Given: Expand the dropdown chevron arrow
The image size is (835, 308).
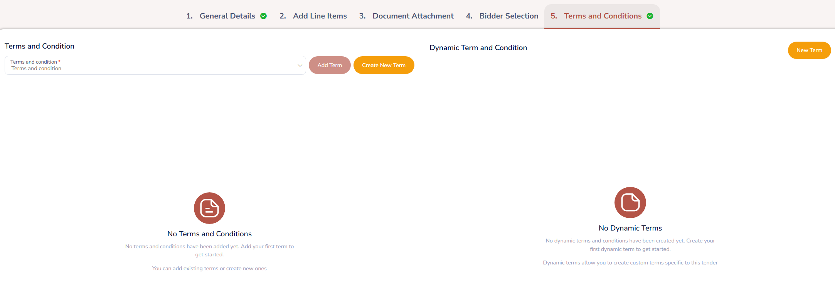Looking at the screenshot, I should (300, 66).
